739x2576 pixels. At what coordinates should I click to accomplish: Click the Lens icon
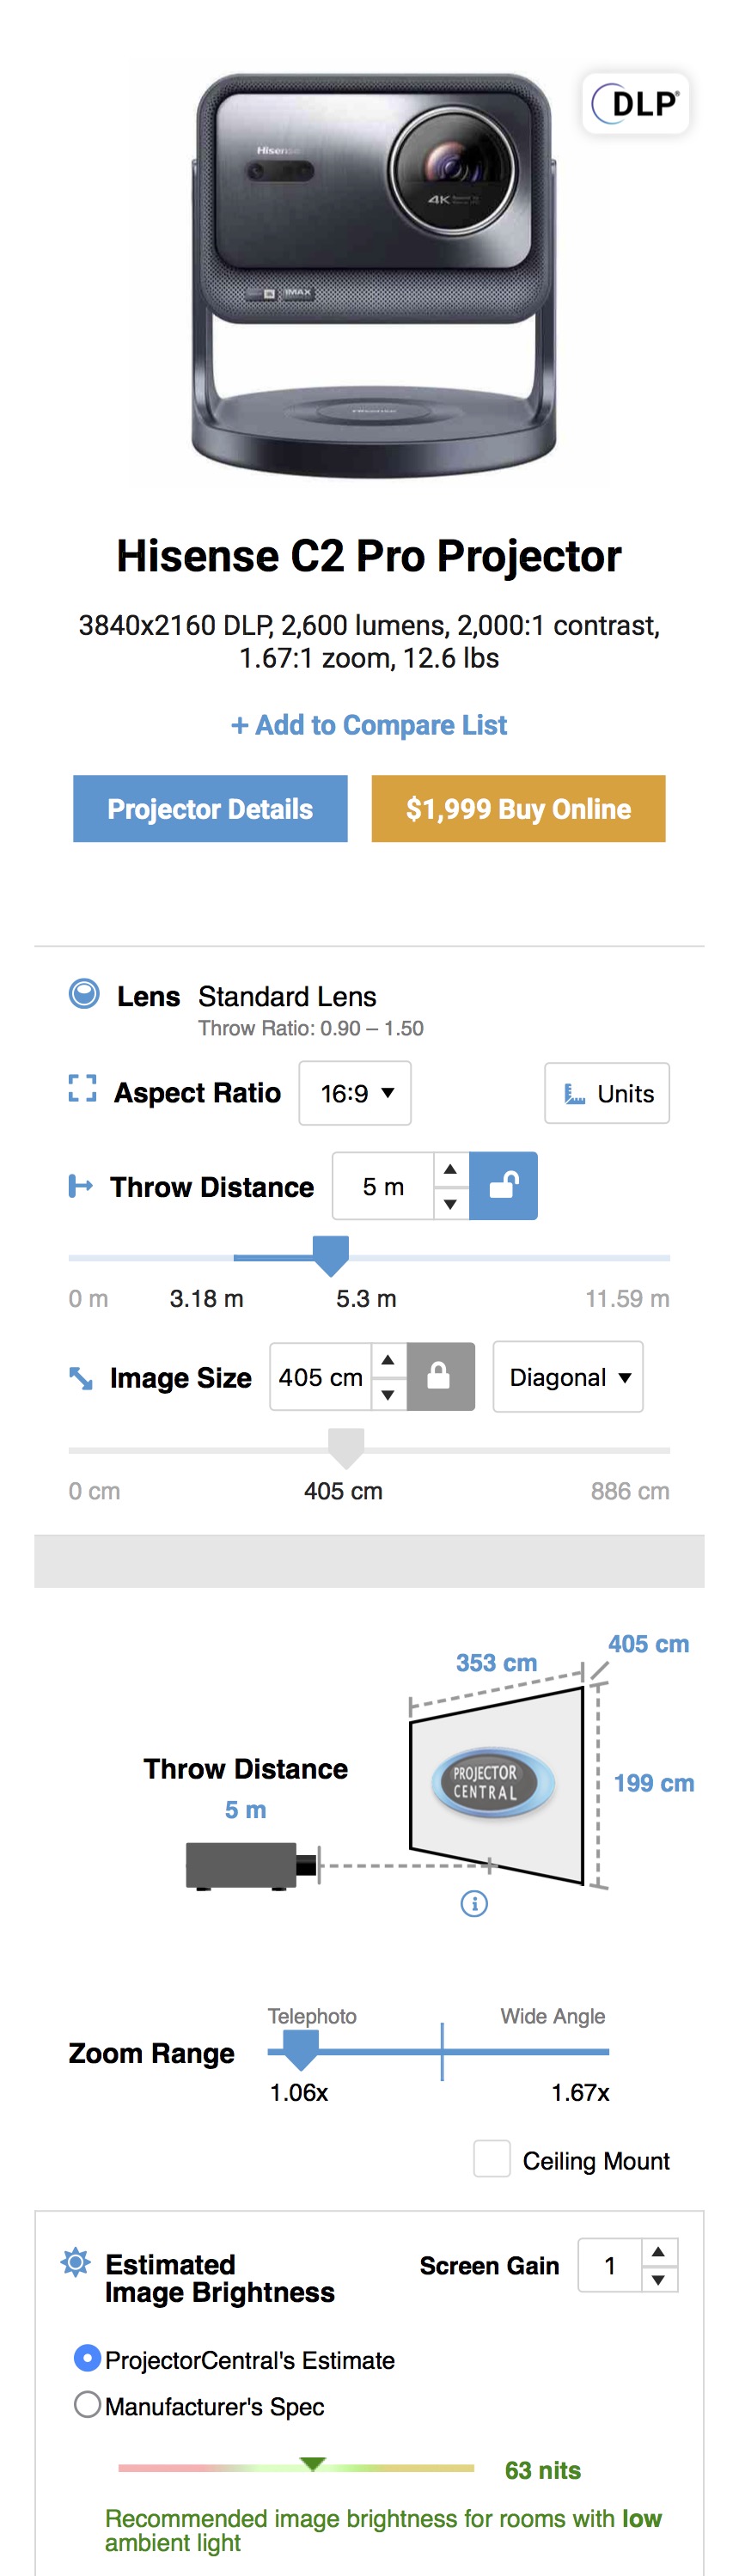pyautogui.click(x=84, y=994)
